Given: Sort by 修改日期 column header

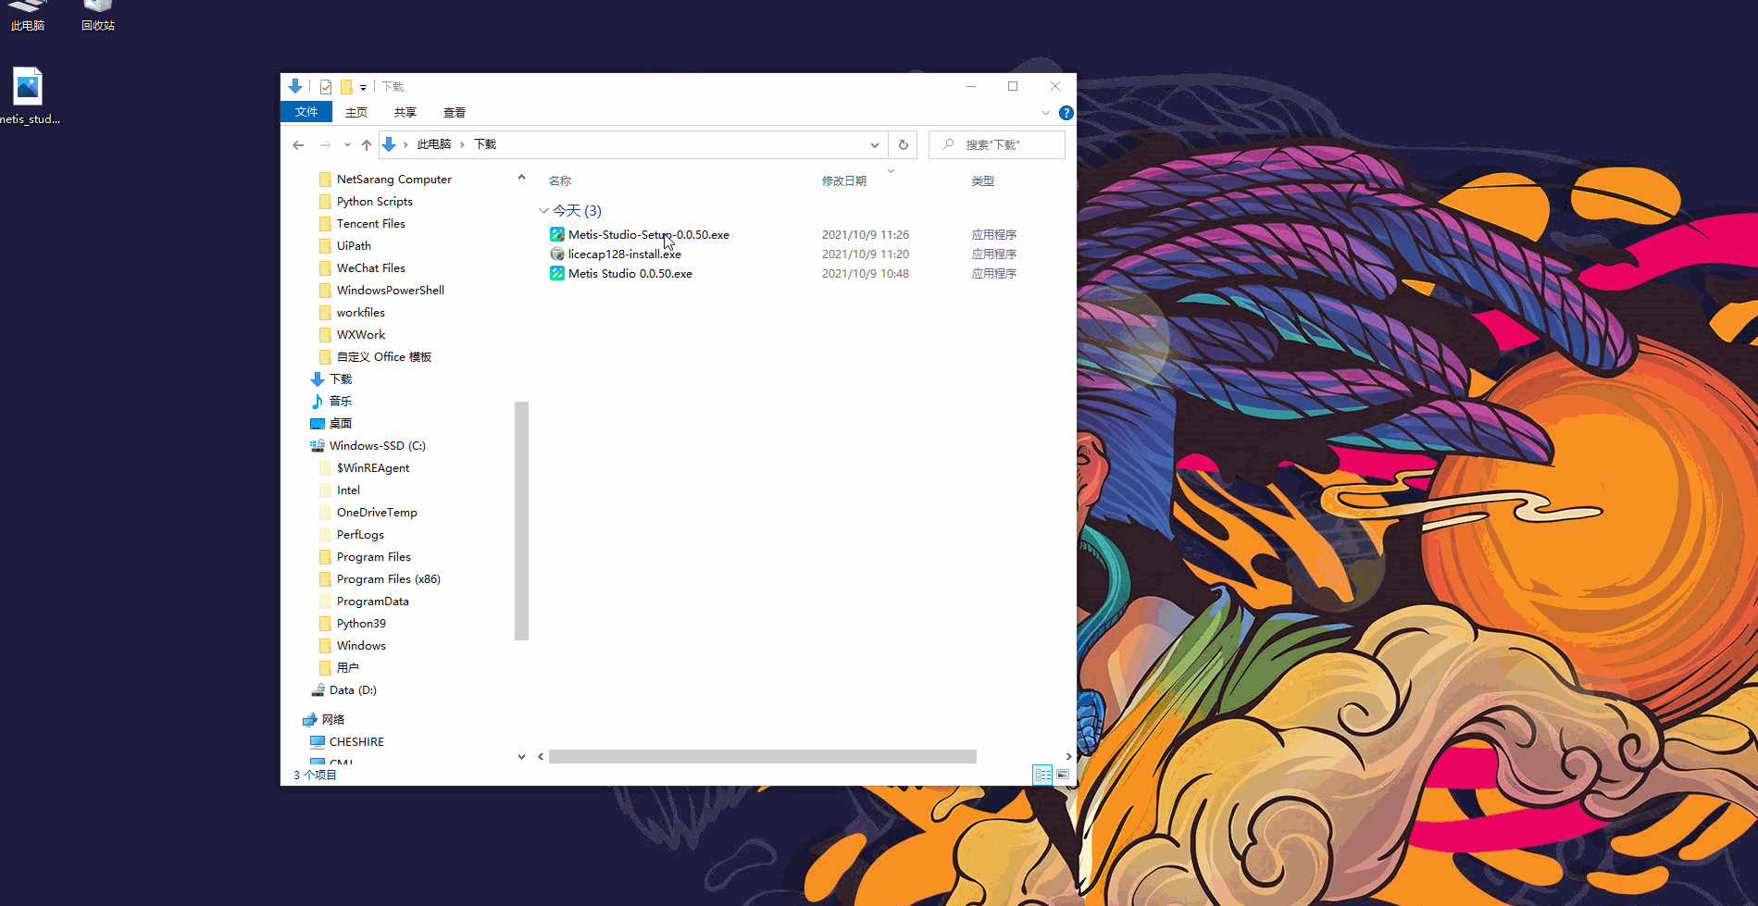Looking at the screenshot, I should pos(844,181).
